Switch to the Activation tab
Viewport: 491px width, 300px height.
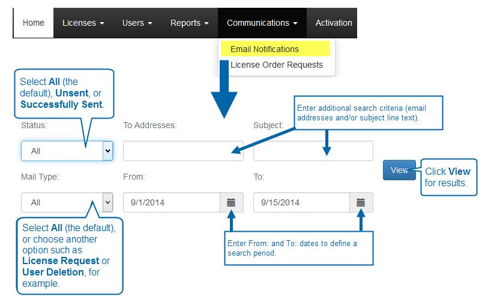(334, 23)
